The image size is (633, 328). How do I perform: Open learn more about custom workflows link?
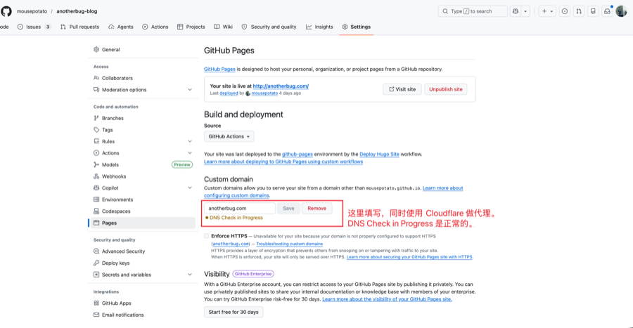[x=283, y=162]
